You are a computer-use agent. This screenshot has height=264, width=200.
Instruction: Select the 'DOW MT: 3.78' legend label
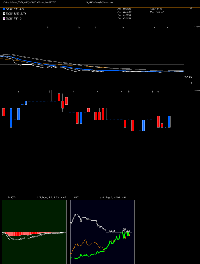click(x=16, y=14)
